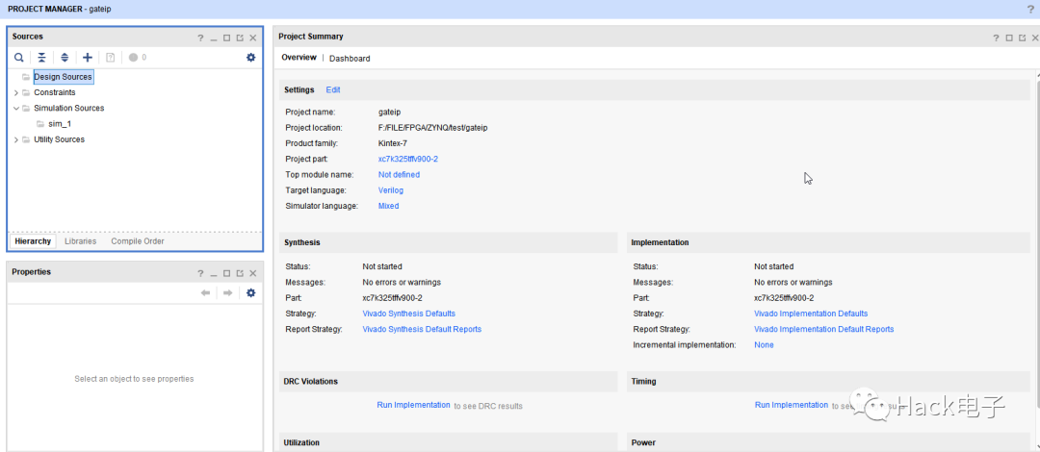This screenshot has height=452, width=1040.
Task: Float the Project Summary panel
Action: click(1022, 38)
